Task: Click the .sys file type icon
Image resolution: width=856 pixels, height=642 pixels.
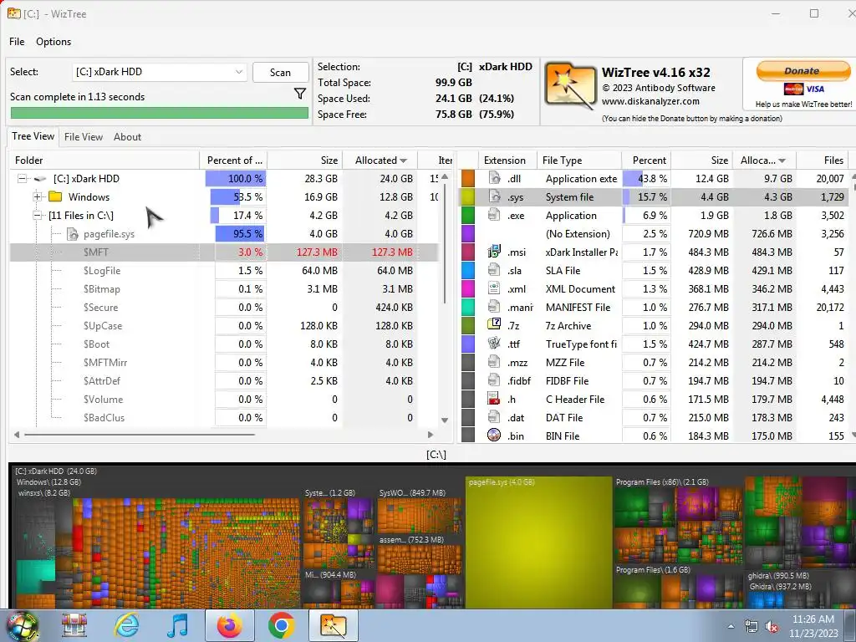Action: [x=495, y=196]
